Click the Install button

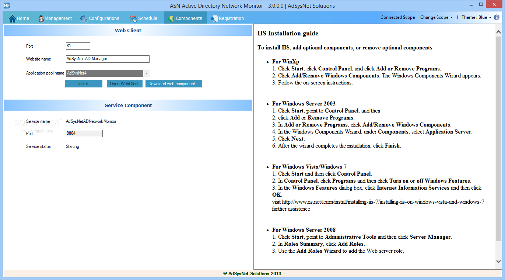(x=84, y=84)
